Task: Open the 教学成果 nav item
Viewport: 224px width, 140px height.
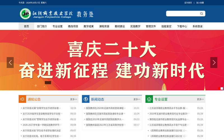Action: [89, 26]
